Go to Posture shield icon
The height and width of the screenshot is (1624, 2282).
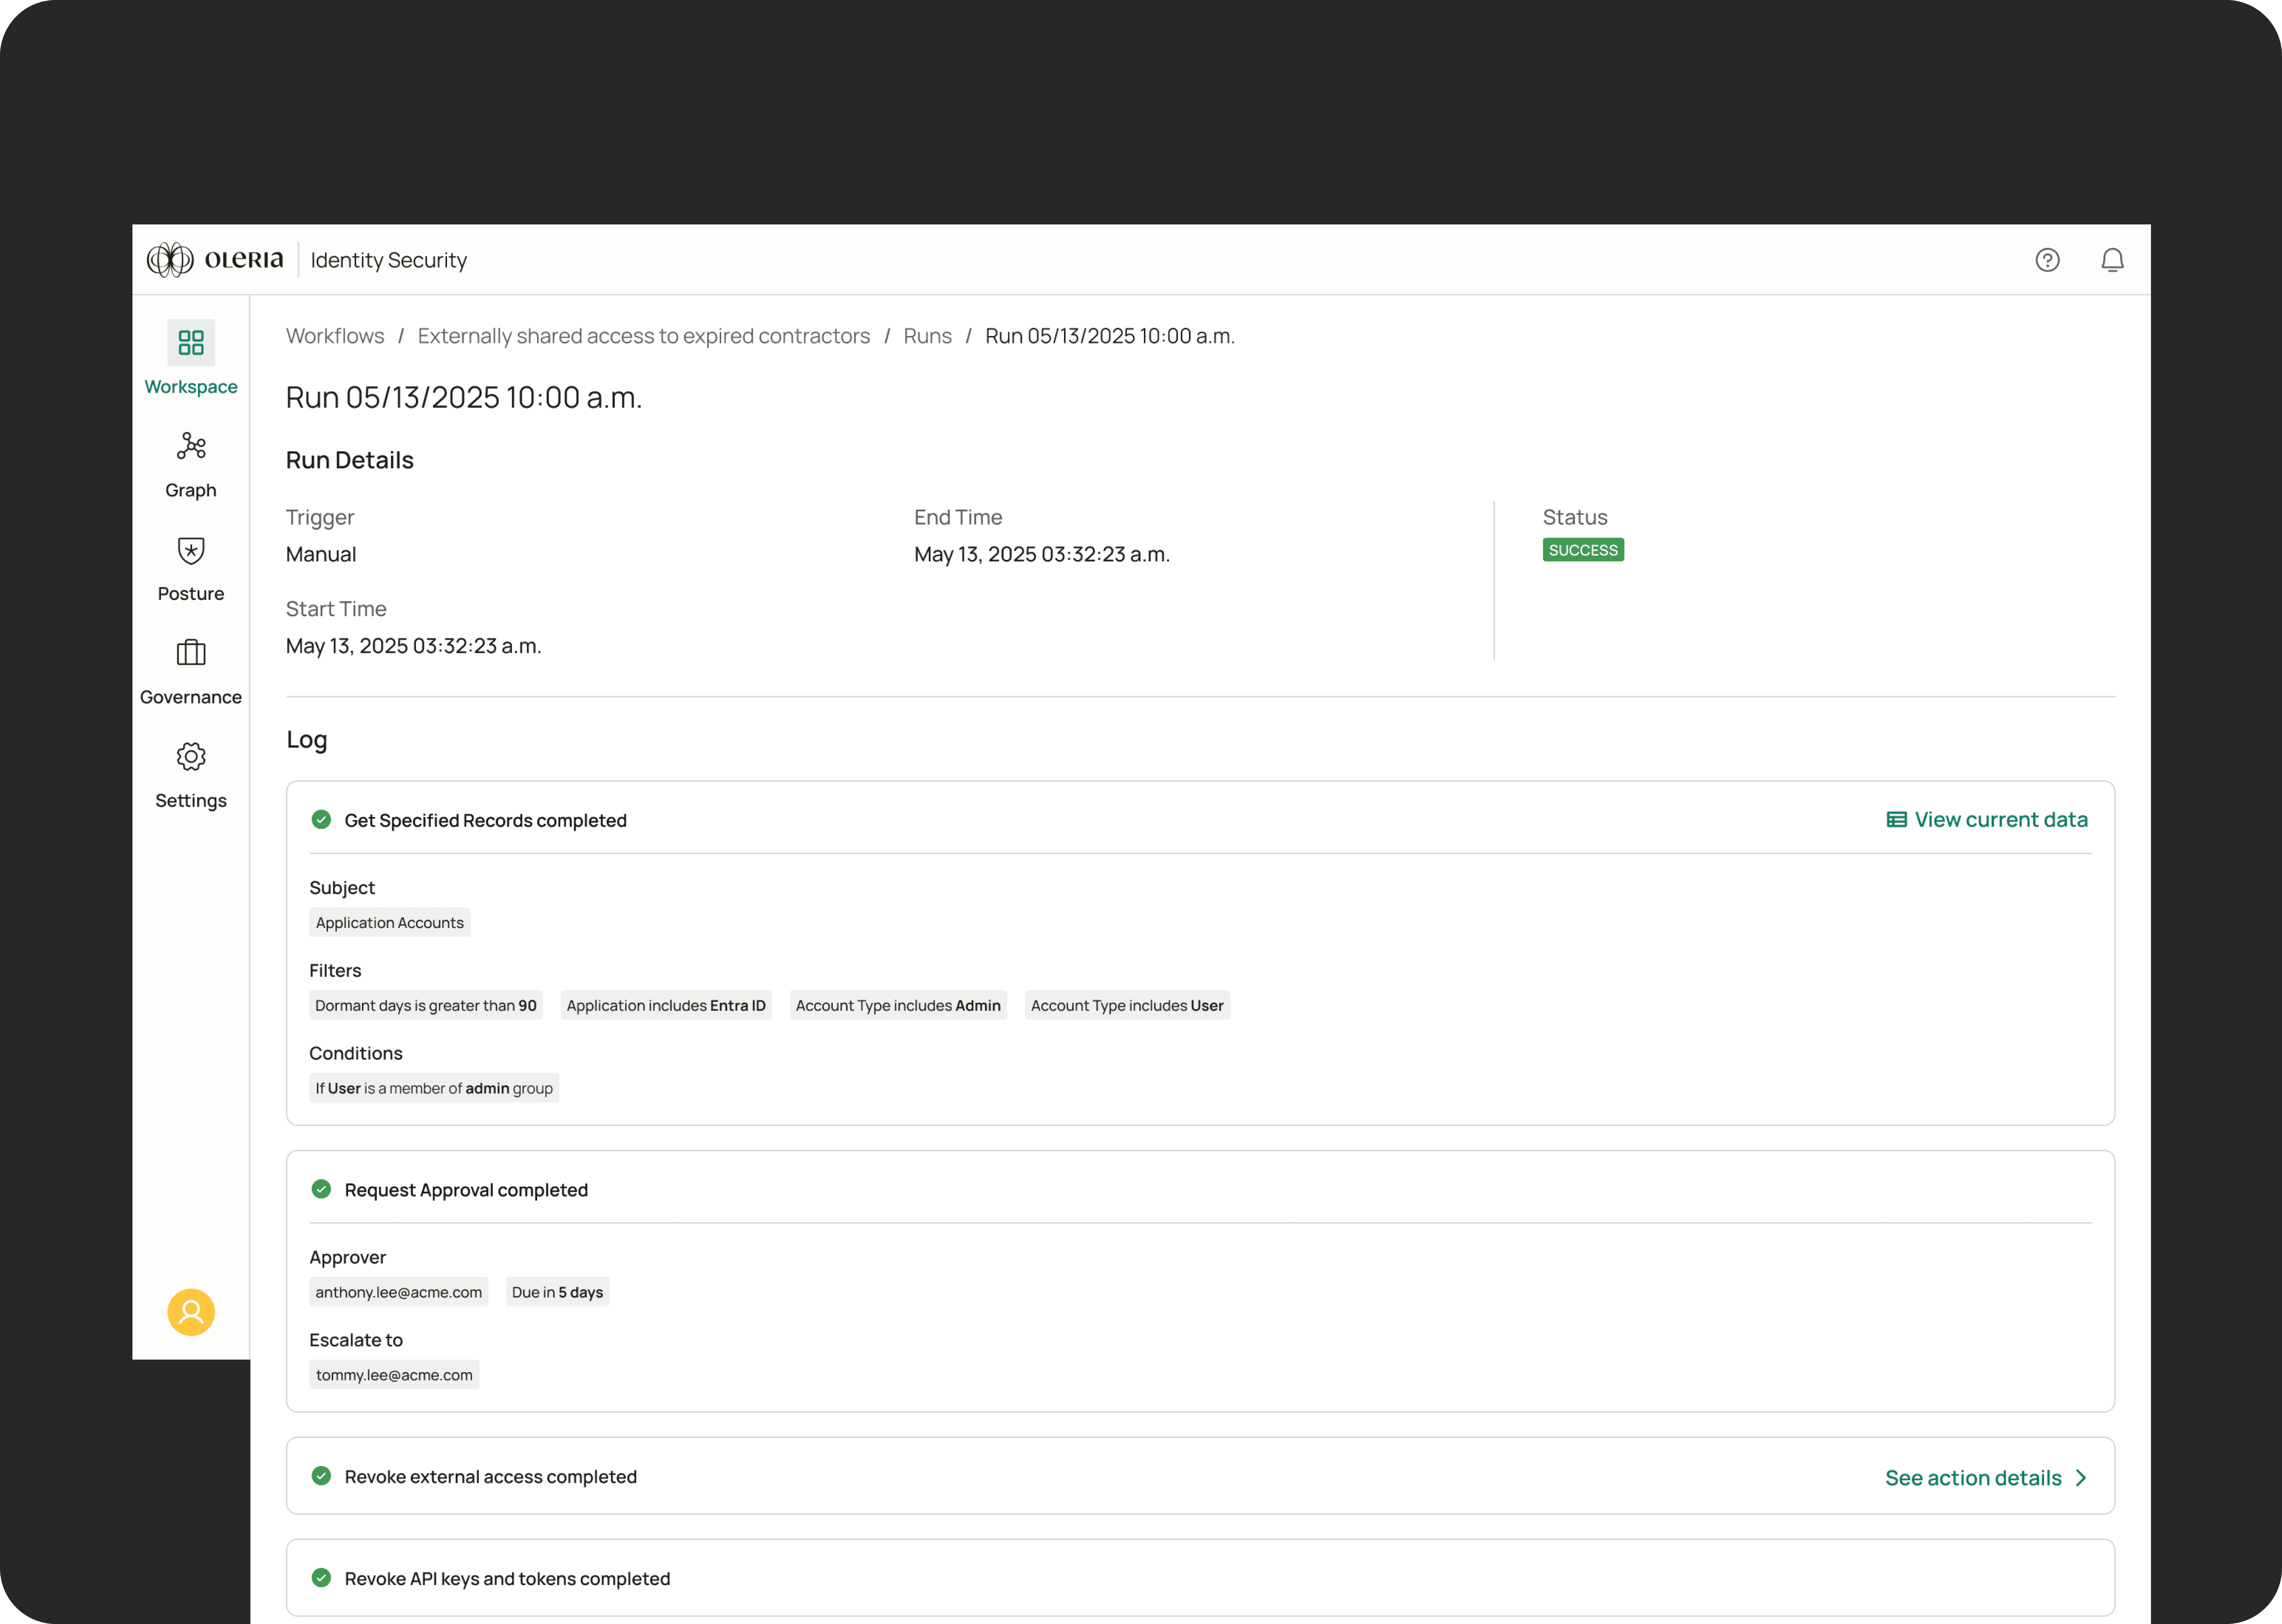click(190, 550)
